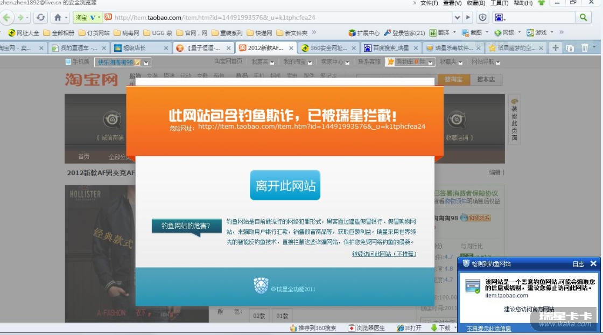Open the 网址大全 bookmark
This screenshot has height=335, width=603.
coord(24,33)
